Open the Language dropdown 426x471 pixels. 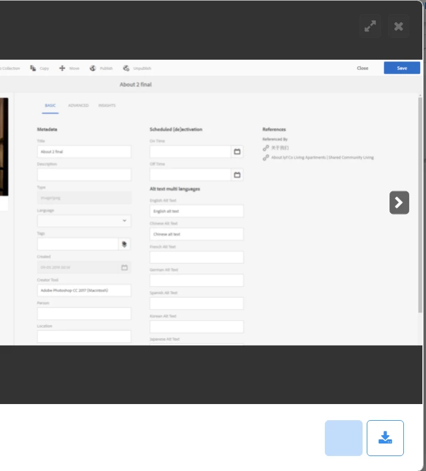pos(84,221)
